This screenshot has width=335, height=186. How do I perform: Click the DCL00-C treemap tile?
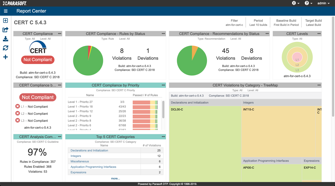tap(205, 144)
